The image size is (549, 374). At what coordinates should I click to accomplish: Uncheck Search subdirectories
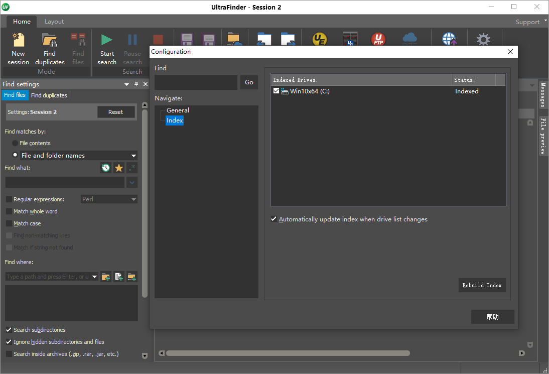[9, 330]
